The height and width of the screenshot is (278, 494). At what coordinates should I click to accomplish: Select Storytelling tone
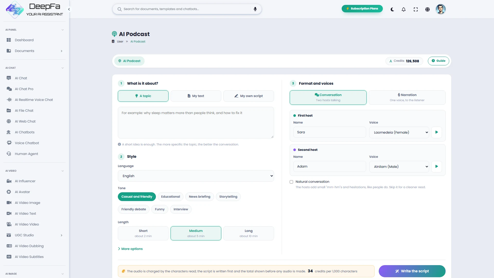click(x=228, y=197)
